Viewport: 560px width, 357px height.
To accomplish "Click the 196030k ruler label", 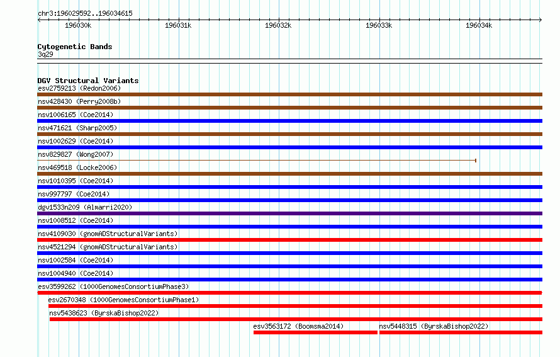I will pos(78,25).
